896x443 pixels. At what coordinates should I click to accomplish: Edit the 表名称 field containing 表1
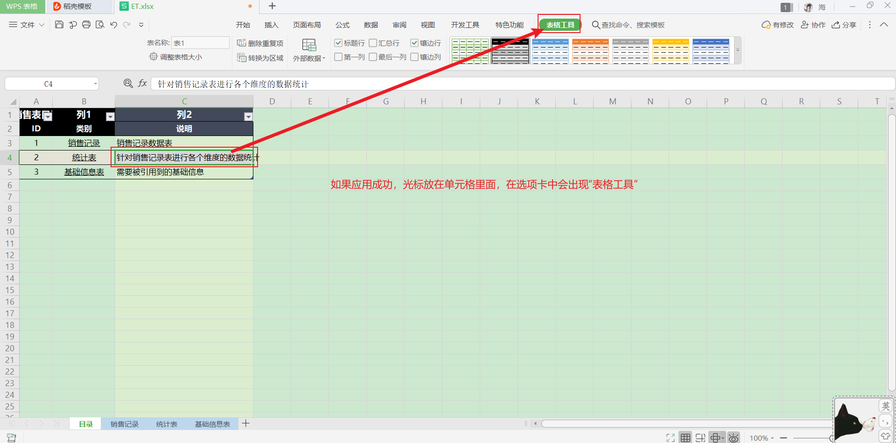tap(200, 43)
